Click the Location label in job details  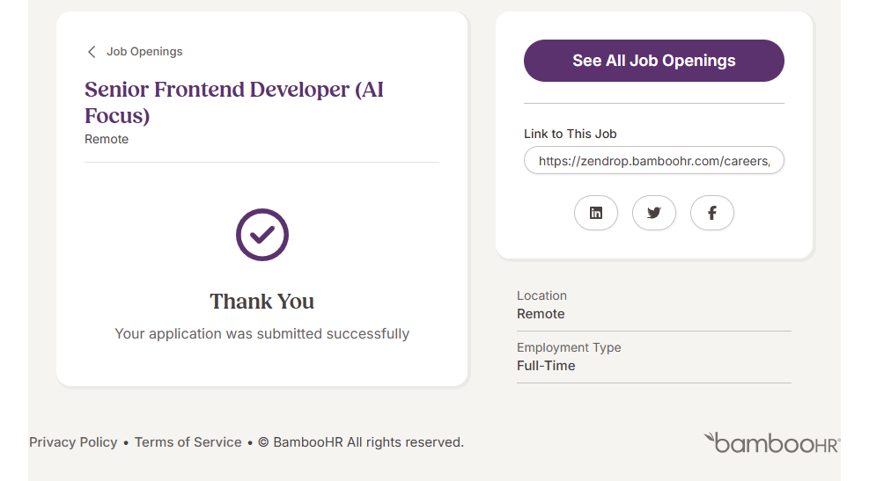pyautogui.click(x=541, y=296)
